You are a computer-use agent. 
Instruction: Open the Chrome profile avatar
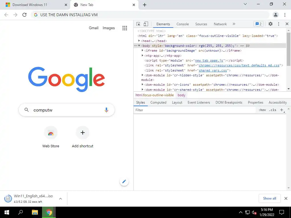click(x=276, y=15)
